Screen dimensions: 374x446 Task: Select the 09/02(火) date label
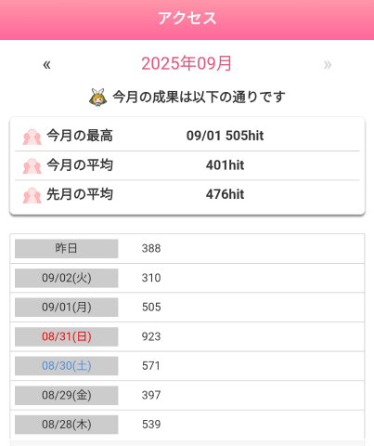(x=67, y=278)
